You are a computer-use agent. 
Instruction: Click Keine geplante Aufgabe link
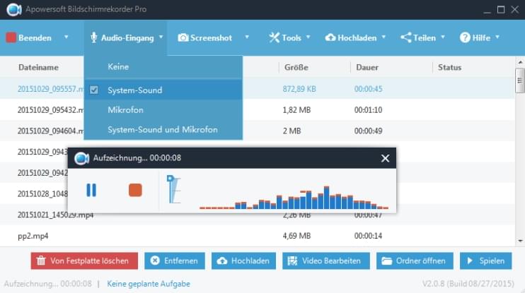(x=148, y=284)
